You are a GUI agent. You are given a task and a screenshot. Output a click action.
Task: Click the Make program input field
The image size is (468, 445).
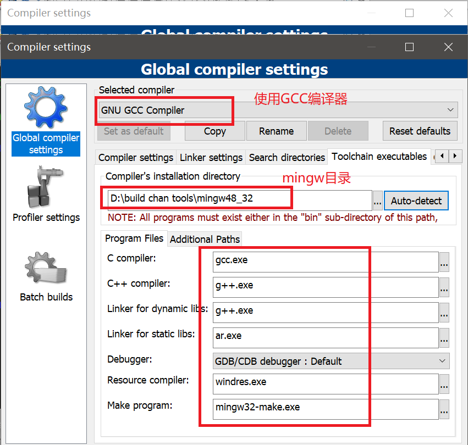[x=326, y=408]
